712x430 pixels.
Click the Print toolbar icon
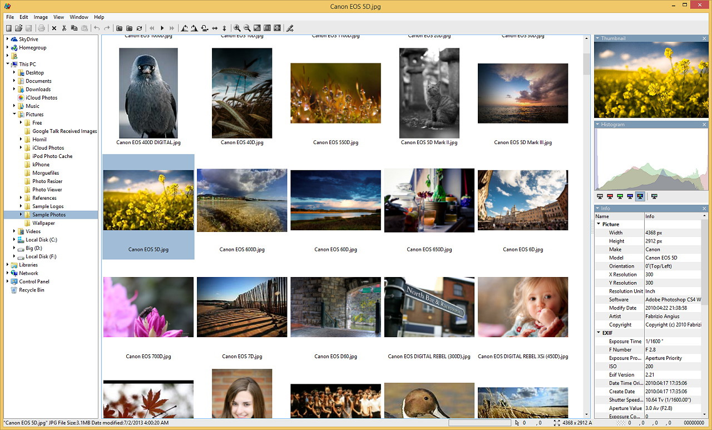41,28
